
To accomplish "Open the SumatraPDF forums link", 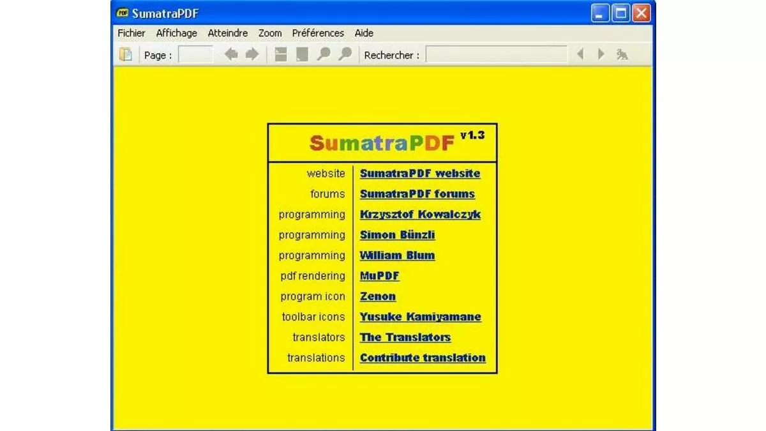I will (x=417, y=194).
